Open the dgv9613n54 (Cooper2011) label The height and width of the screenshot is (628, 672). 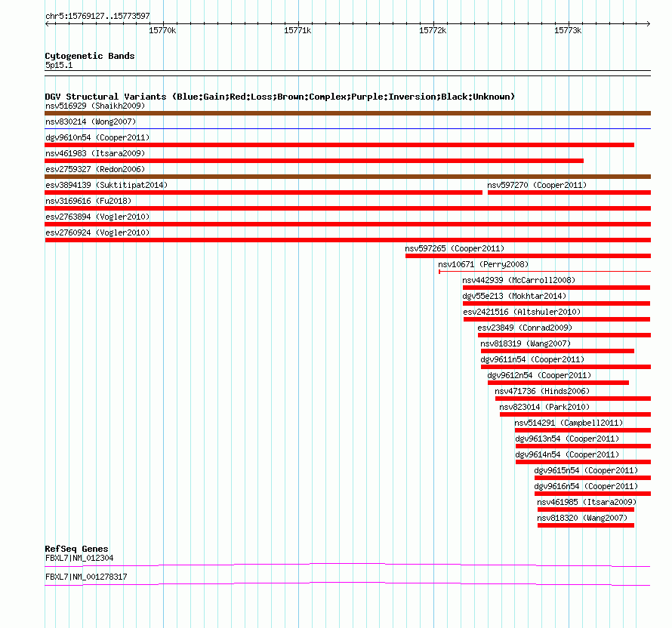(567, 439)
